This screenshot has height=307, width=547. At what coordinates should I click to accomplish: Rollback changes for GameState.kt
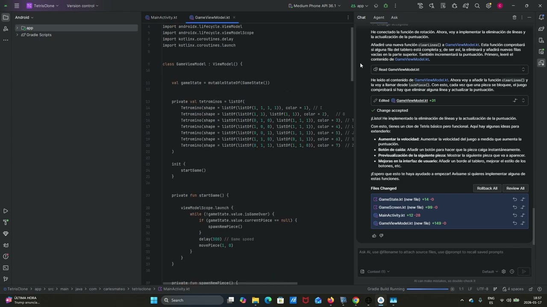pyautogui.click(x=515, y=199)
